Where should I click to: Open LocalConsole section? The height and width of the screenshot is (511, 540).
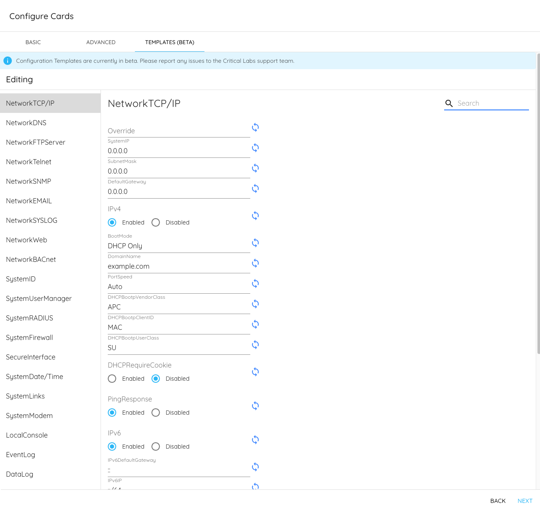(x=50, y=435)
